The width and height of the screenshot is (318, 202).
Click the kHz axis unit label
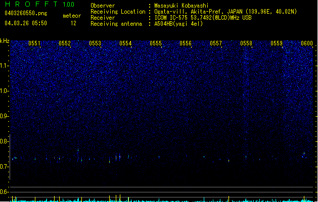click(5, 41)
